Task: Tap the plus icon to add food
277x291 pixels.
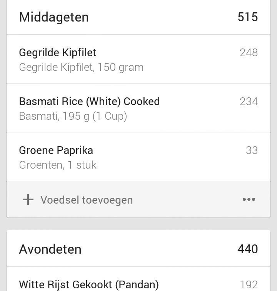Action: pyautogui.click(x=28, y=199)
